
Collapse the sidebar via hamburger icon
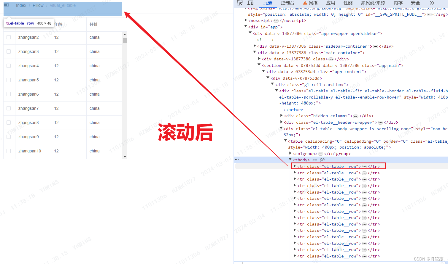coord(6,5)
